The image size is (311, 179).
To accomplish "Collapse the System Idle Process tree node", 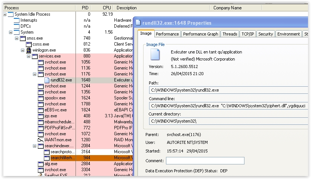I will point(5,14).
